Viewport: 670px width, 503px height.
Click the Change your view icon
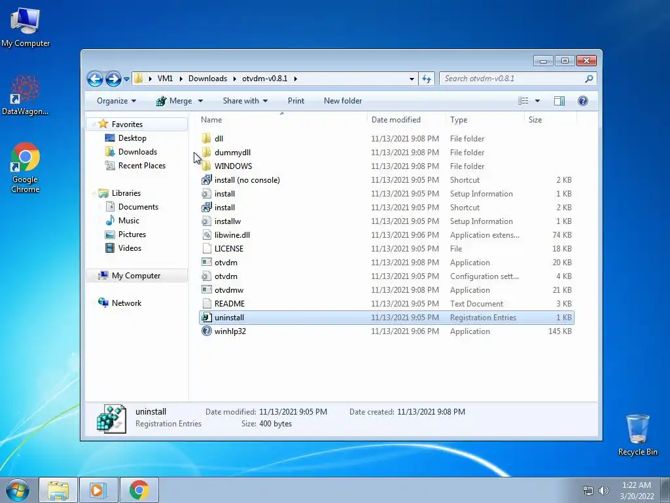click(523, 101)
